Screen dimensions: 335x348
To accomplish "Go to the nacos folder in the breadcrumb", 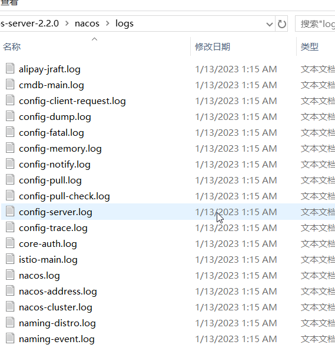I will (x=87, y=24).
